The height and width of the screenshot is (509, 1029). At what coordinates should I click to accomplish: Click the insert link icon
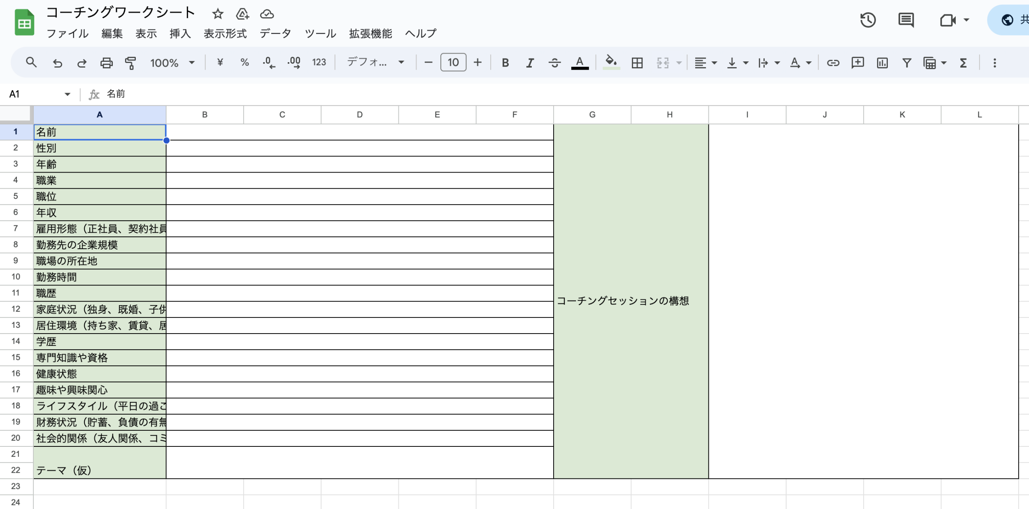833,63
